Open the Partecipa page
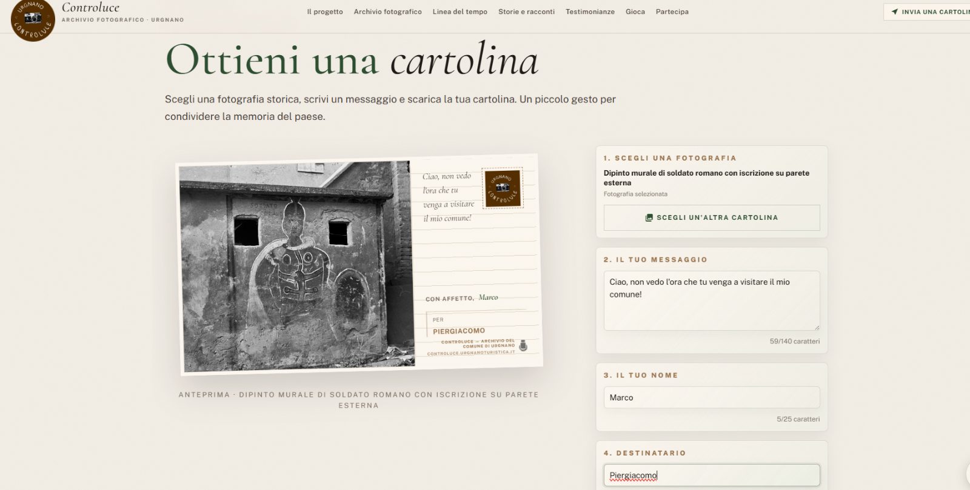The image size is (970, 490). (672, 12)
